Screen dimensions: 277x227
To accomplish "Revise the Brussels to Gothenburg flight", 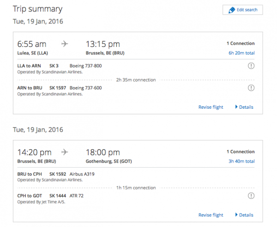I will tap(211, 215).
